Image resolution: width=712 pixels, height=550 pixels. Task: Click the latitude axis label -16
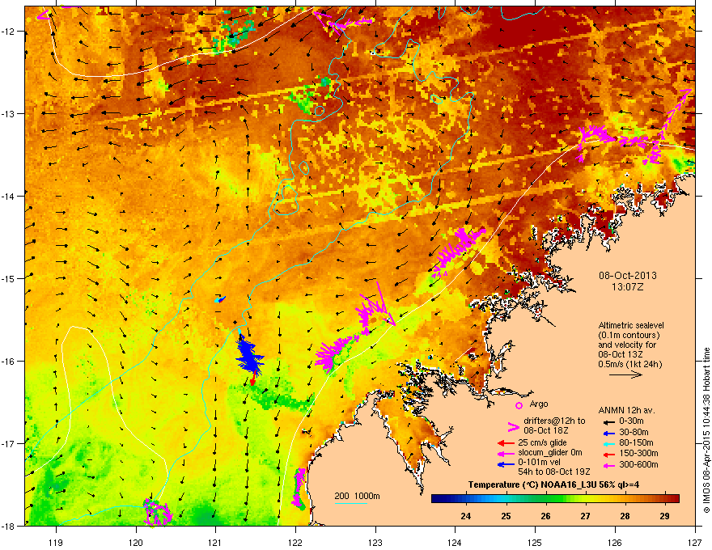coord(9,362)
